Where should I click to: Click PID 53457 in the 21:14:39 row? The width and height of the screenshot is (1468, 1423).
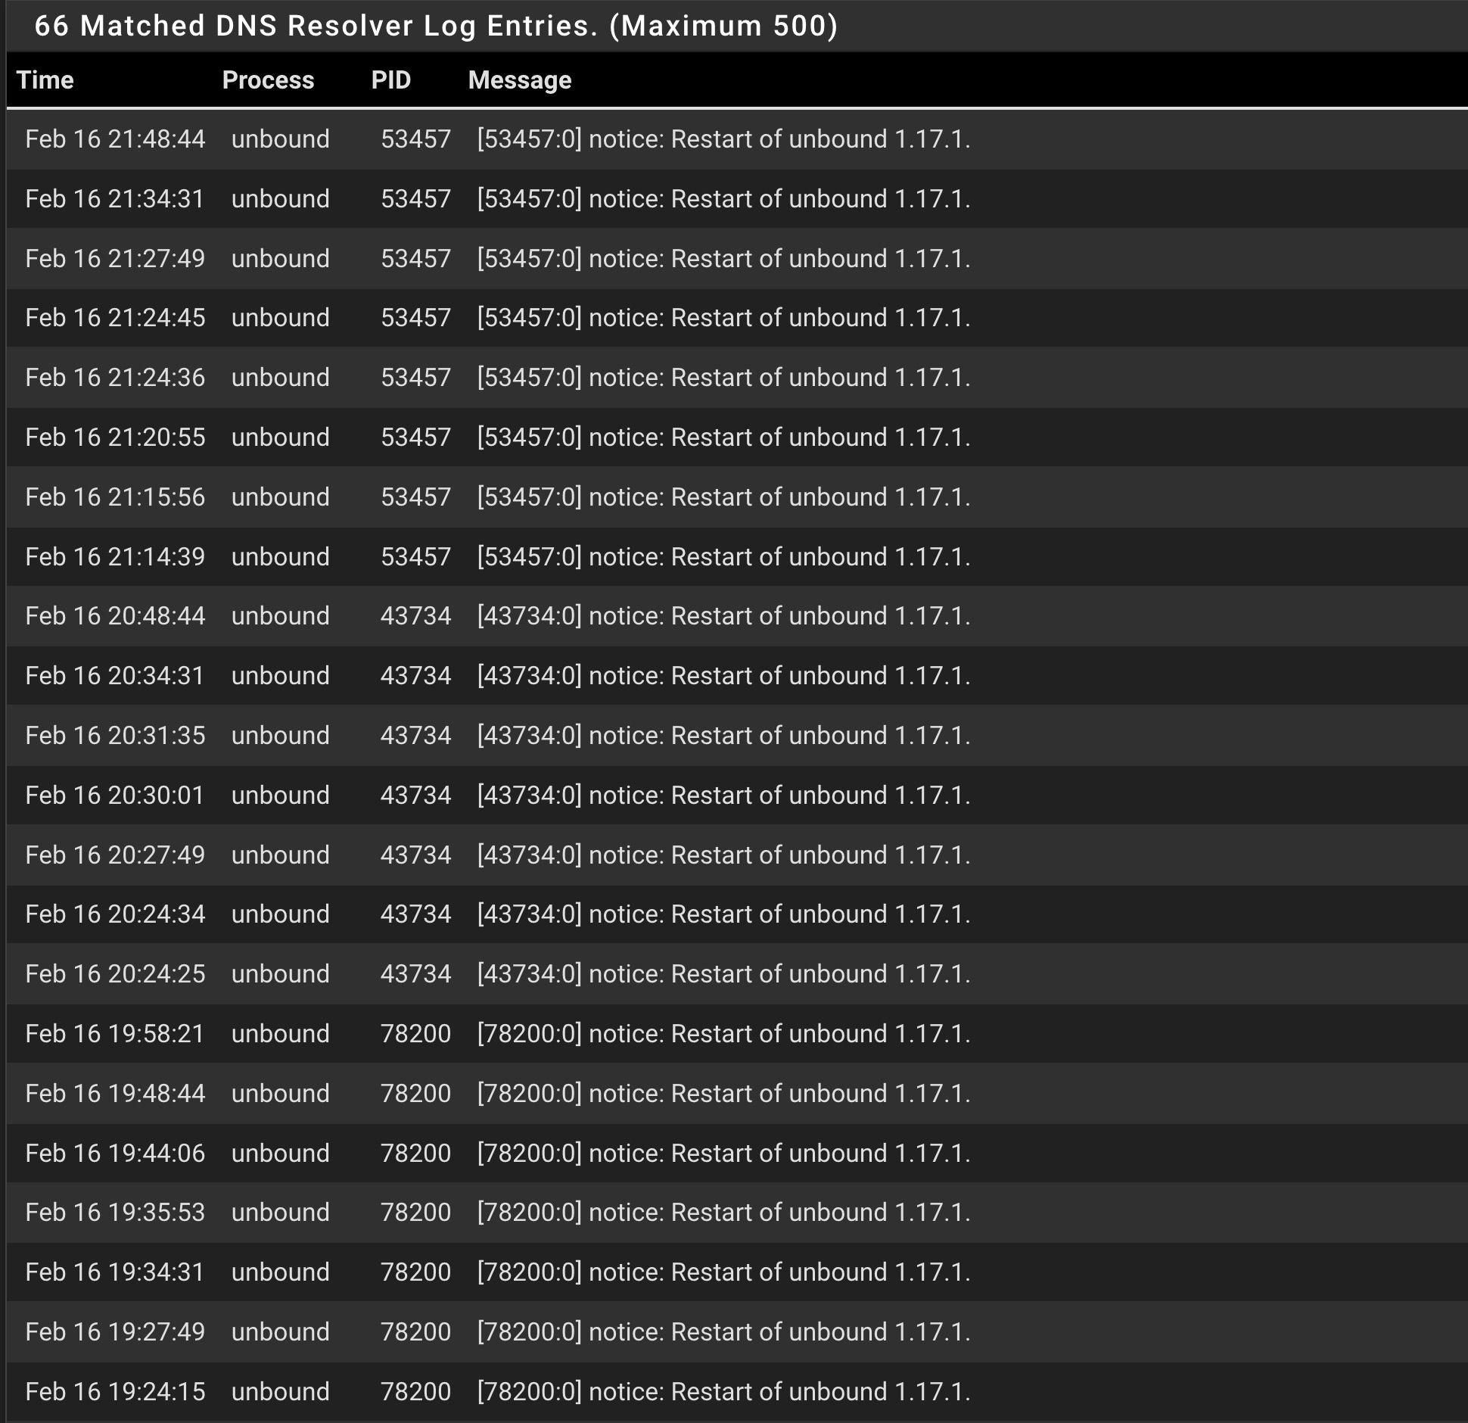(x=415, y=557)
